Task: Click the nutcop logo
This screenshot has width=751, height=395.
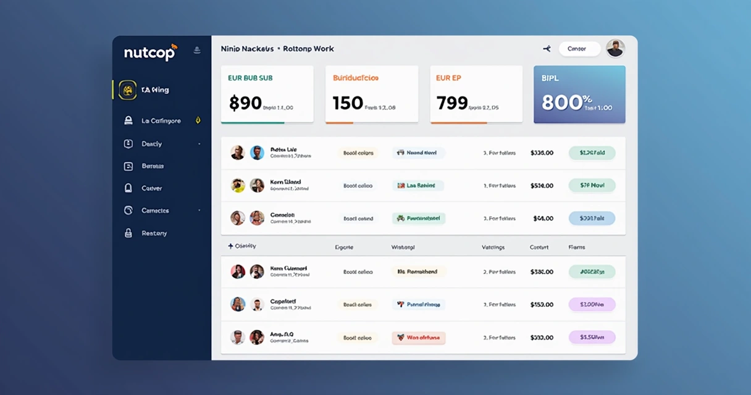Action: pos(151,52)
